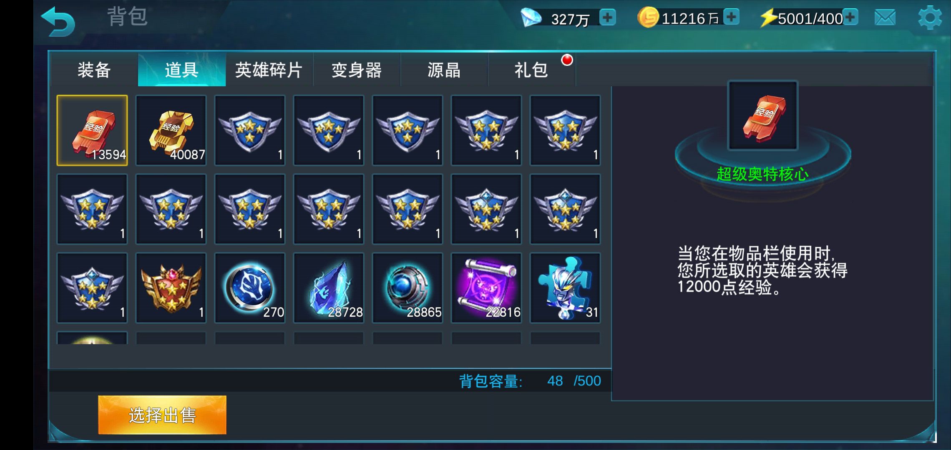The height and width of the screenshot is (450, 951).
Task: Switch to the 装备 tab
Action: pyautogui.click(x=94, y=70)
